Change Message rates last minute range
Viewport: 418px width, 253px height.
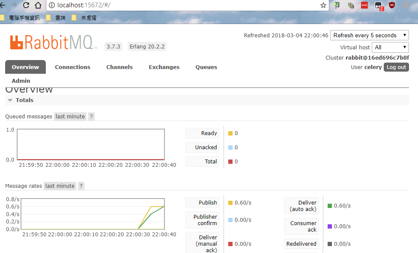coord(60,186)
